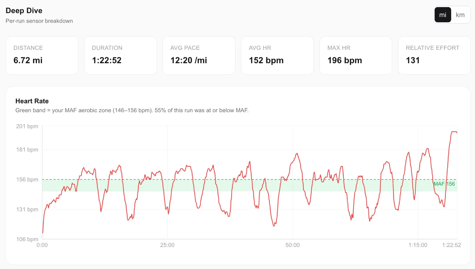475x269 pixels.
Task: Click the 1:22:52 time axis label
Action: pyautogui.click(x=452, y=245)
